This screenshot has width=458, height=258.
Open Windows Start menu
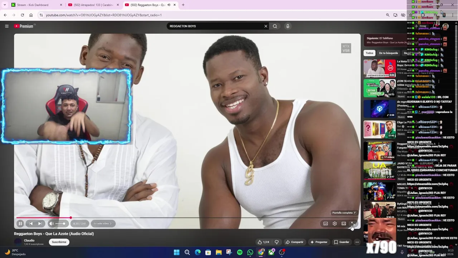176,252
